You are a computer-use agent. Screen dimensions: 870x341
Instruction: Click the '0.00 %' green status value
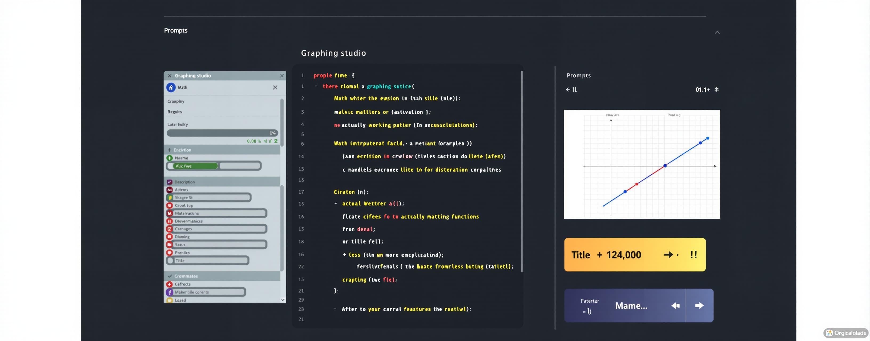pyautogui.click(x=254, y=141)
